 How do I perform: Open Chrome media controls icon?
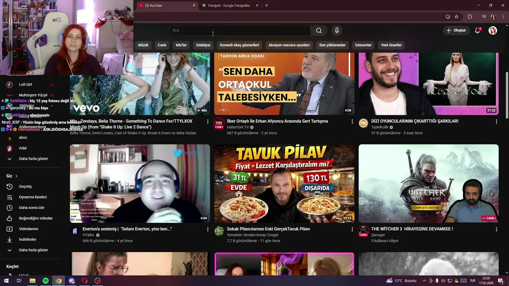point(484,17)
